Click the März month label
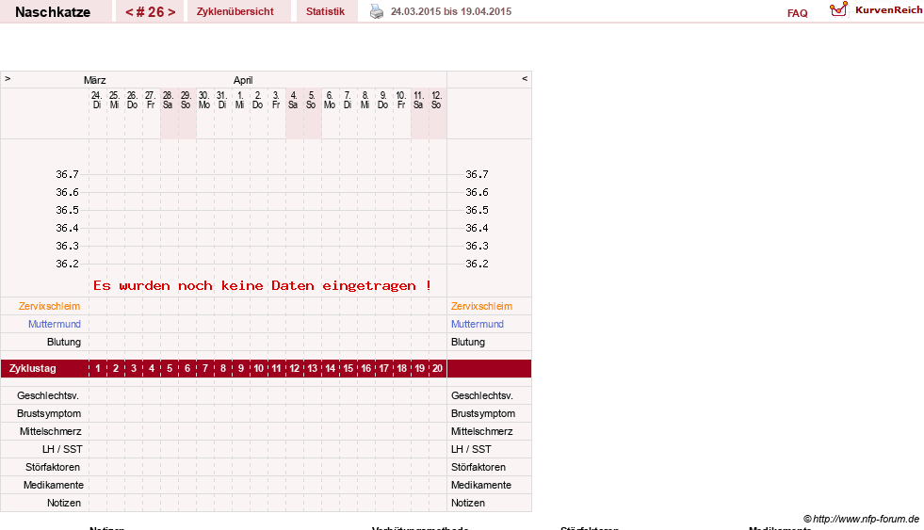 [95, 80]
